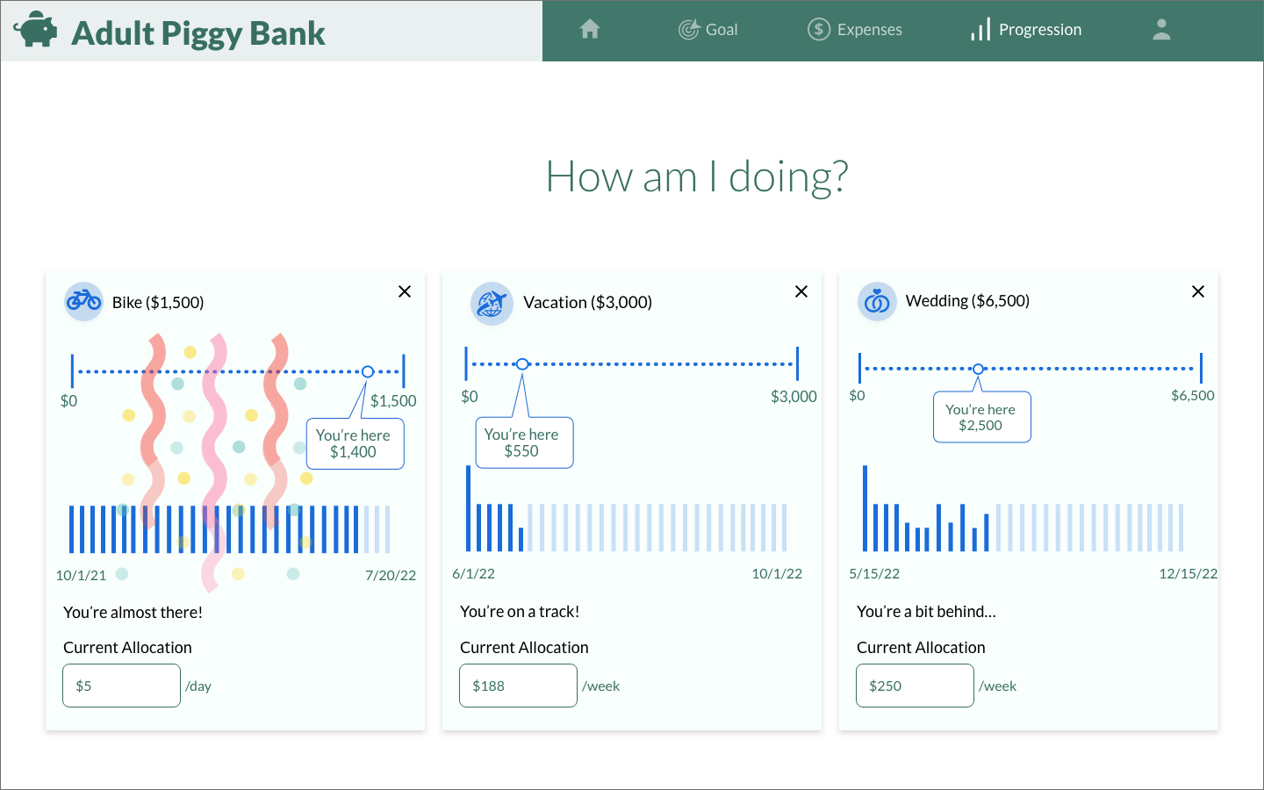Select the Bike goal icon

[84, 302]
